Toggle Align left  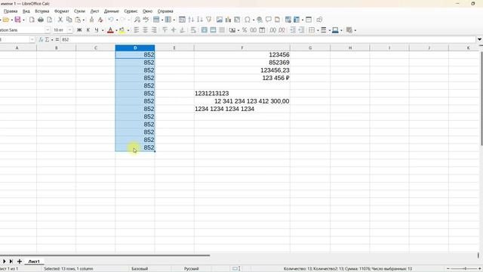point(136,30)
